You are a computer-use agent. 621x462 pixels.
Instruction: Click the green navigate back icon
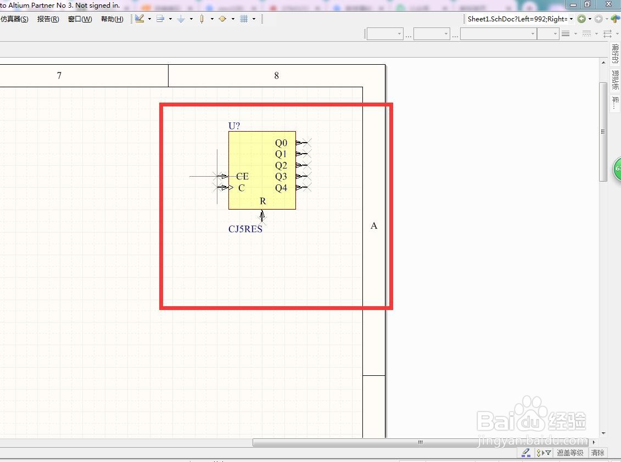tap(581, 19)
